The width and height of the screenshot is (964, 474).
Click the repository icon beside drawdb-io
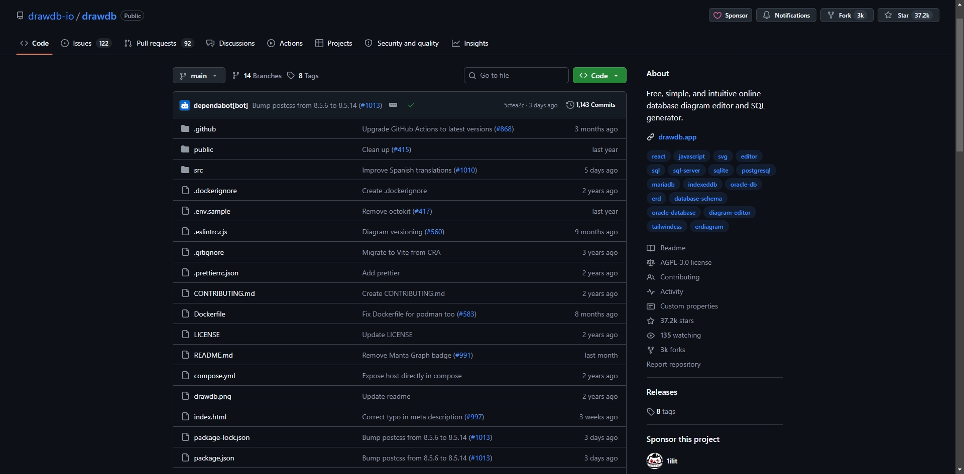click(x=20, y=16)
